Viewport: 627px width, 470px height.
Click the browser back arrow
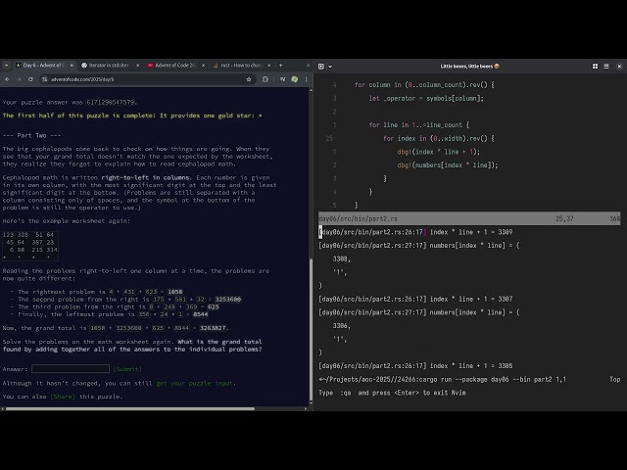[7, 78]
